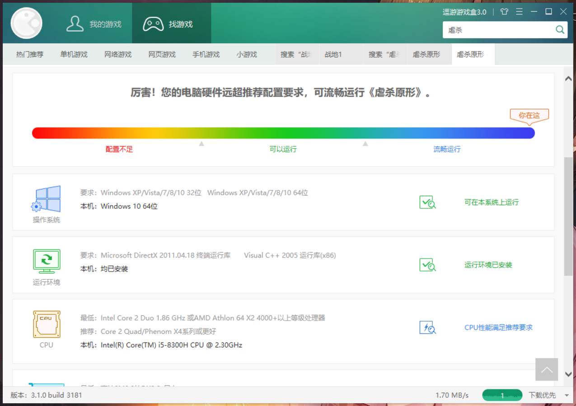Click the 运行环境已安装 link
The width and height of the screenshot is (576, 406).
pyautogui.click(x=488, y=265)
